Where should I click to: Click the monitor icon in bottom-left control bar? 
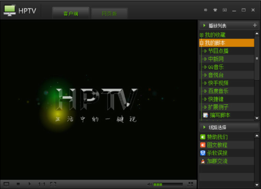pos(6,184)
